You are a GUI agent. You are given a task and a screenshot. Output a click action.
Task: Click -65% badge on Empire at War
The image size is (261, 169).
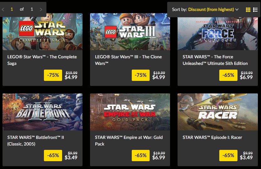141,156
